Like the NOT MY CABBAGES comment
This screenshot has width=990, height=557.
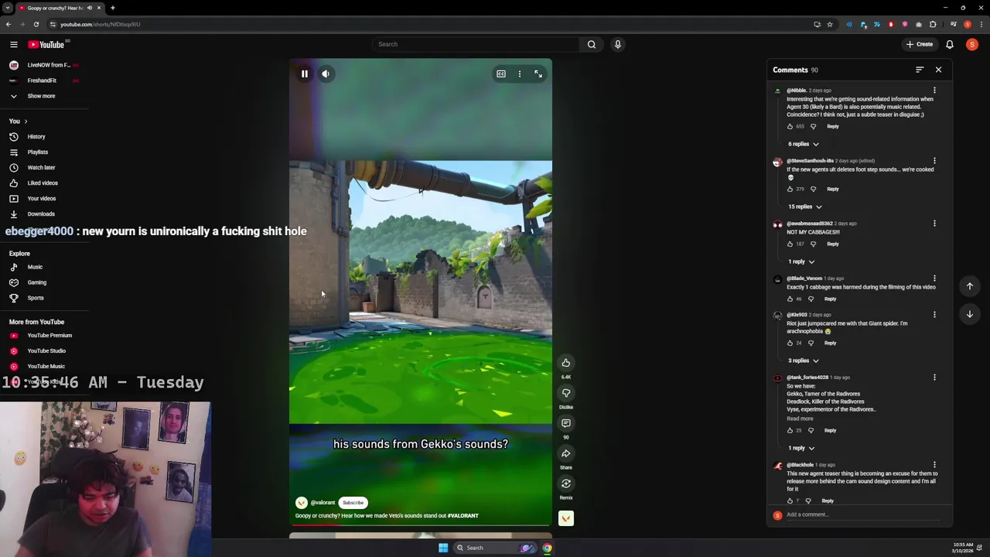click(790, 244)
